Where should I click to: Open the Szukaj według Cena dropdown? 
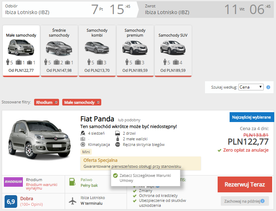[x=251, y=87]
